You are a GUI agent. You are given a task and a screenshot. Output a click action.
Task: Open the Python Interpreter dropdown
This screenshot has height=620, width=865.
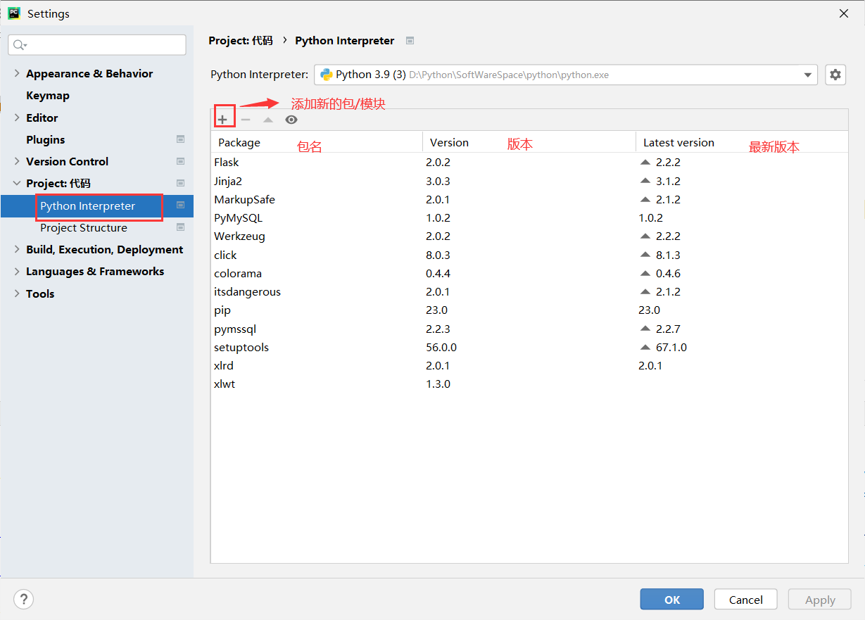(x=807, y=75)
